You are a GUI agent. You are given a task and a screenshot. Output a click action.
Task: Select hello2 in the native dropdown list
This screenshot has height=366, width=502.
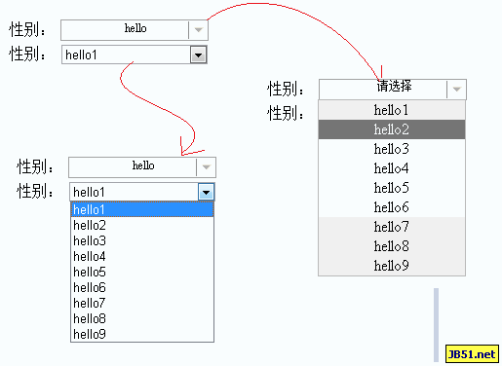pyautogui.click(x=142, y=225)
